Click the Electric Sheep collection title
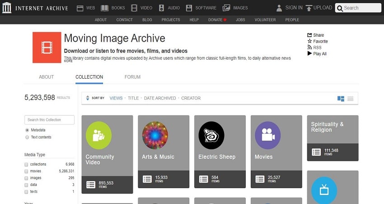The width and height of the screenshot is (384, 204). [x=217, y=157]
